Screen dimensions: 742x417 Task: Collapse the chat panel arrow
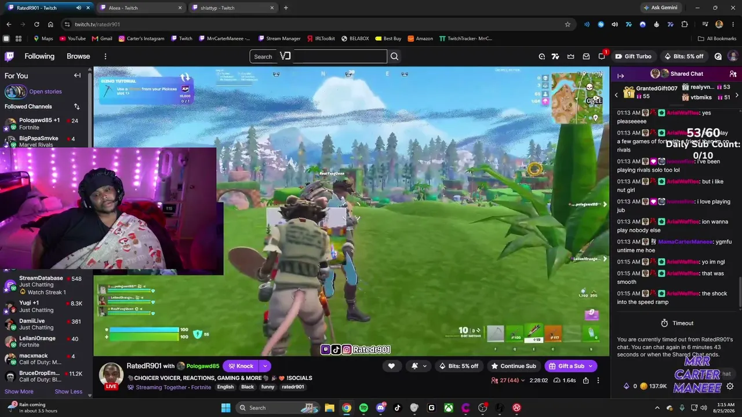click(620, 75)
